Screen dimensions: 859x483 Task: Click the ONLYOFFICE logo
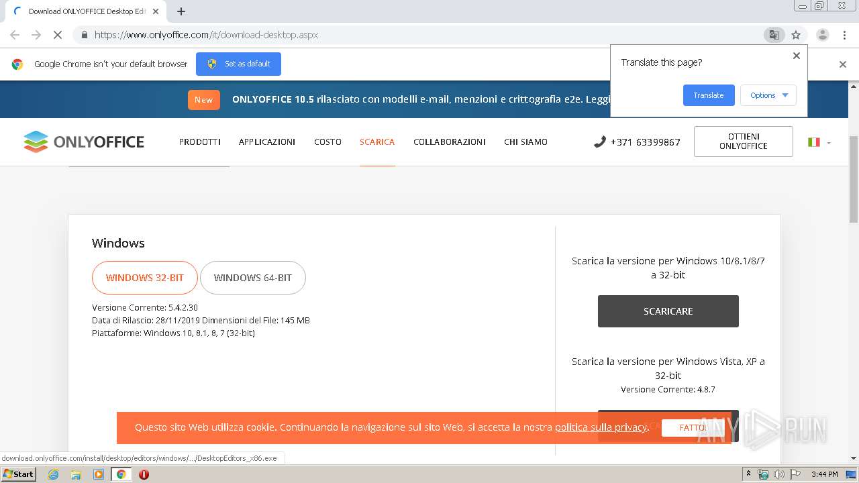pos(84,142)
